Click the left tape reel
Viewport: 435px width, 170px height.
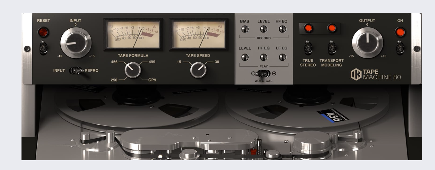(136, 107)
